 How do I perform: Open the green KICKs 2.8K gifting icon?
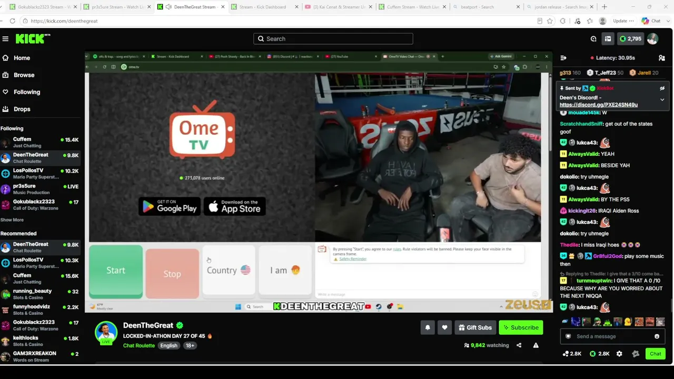[x=599, y=354]
